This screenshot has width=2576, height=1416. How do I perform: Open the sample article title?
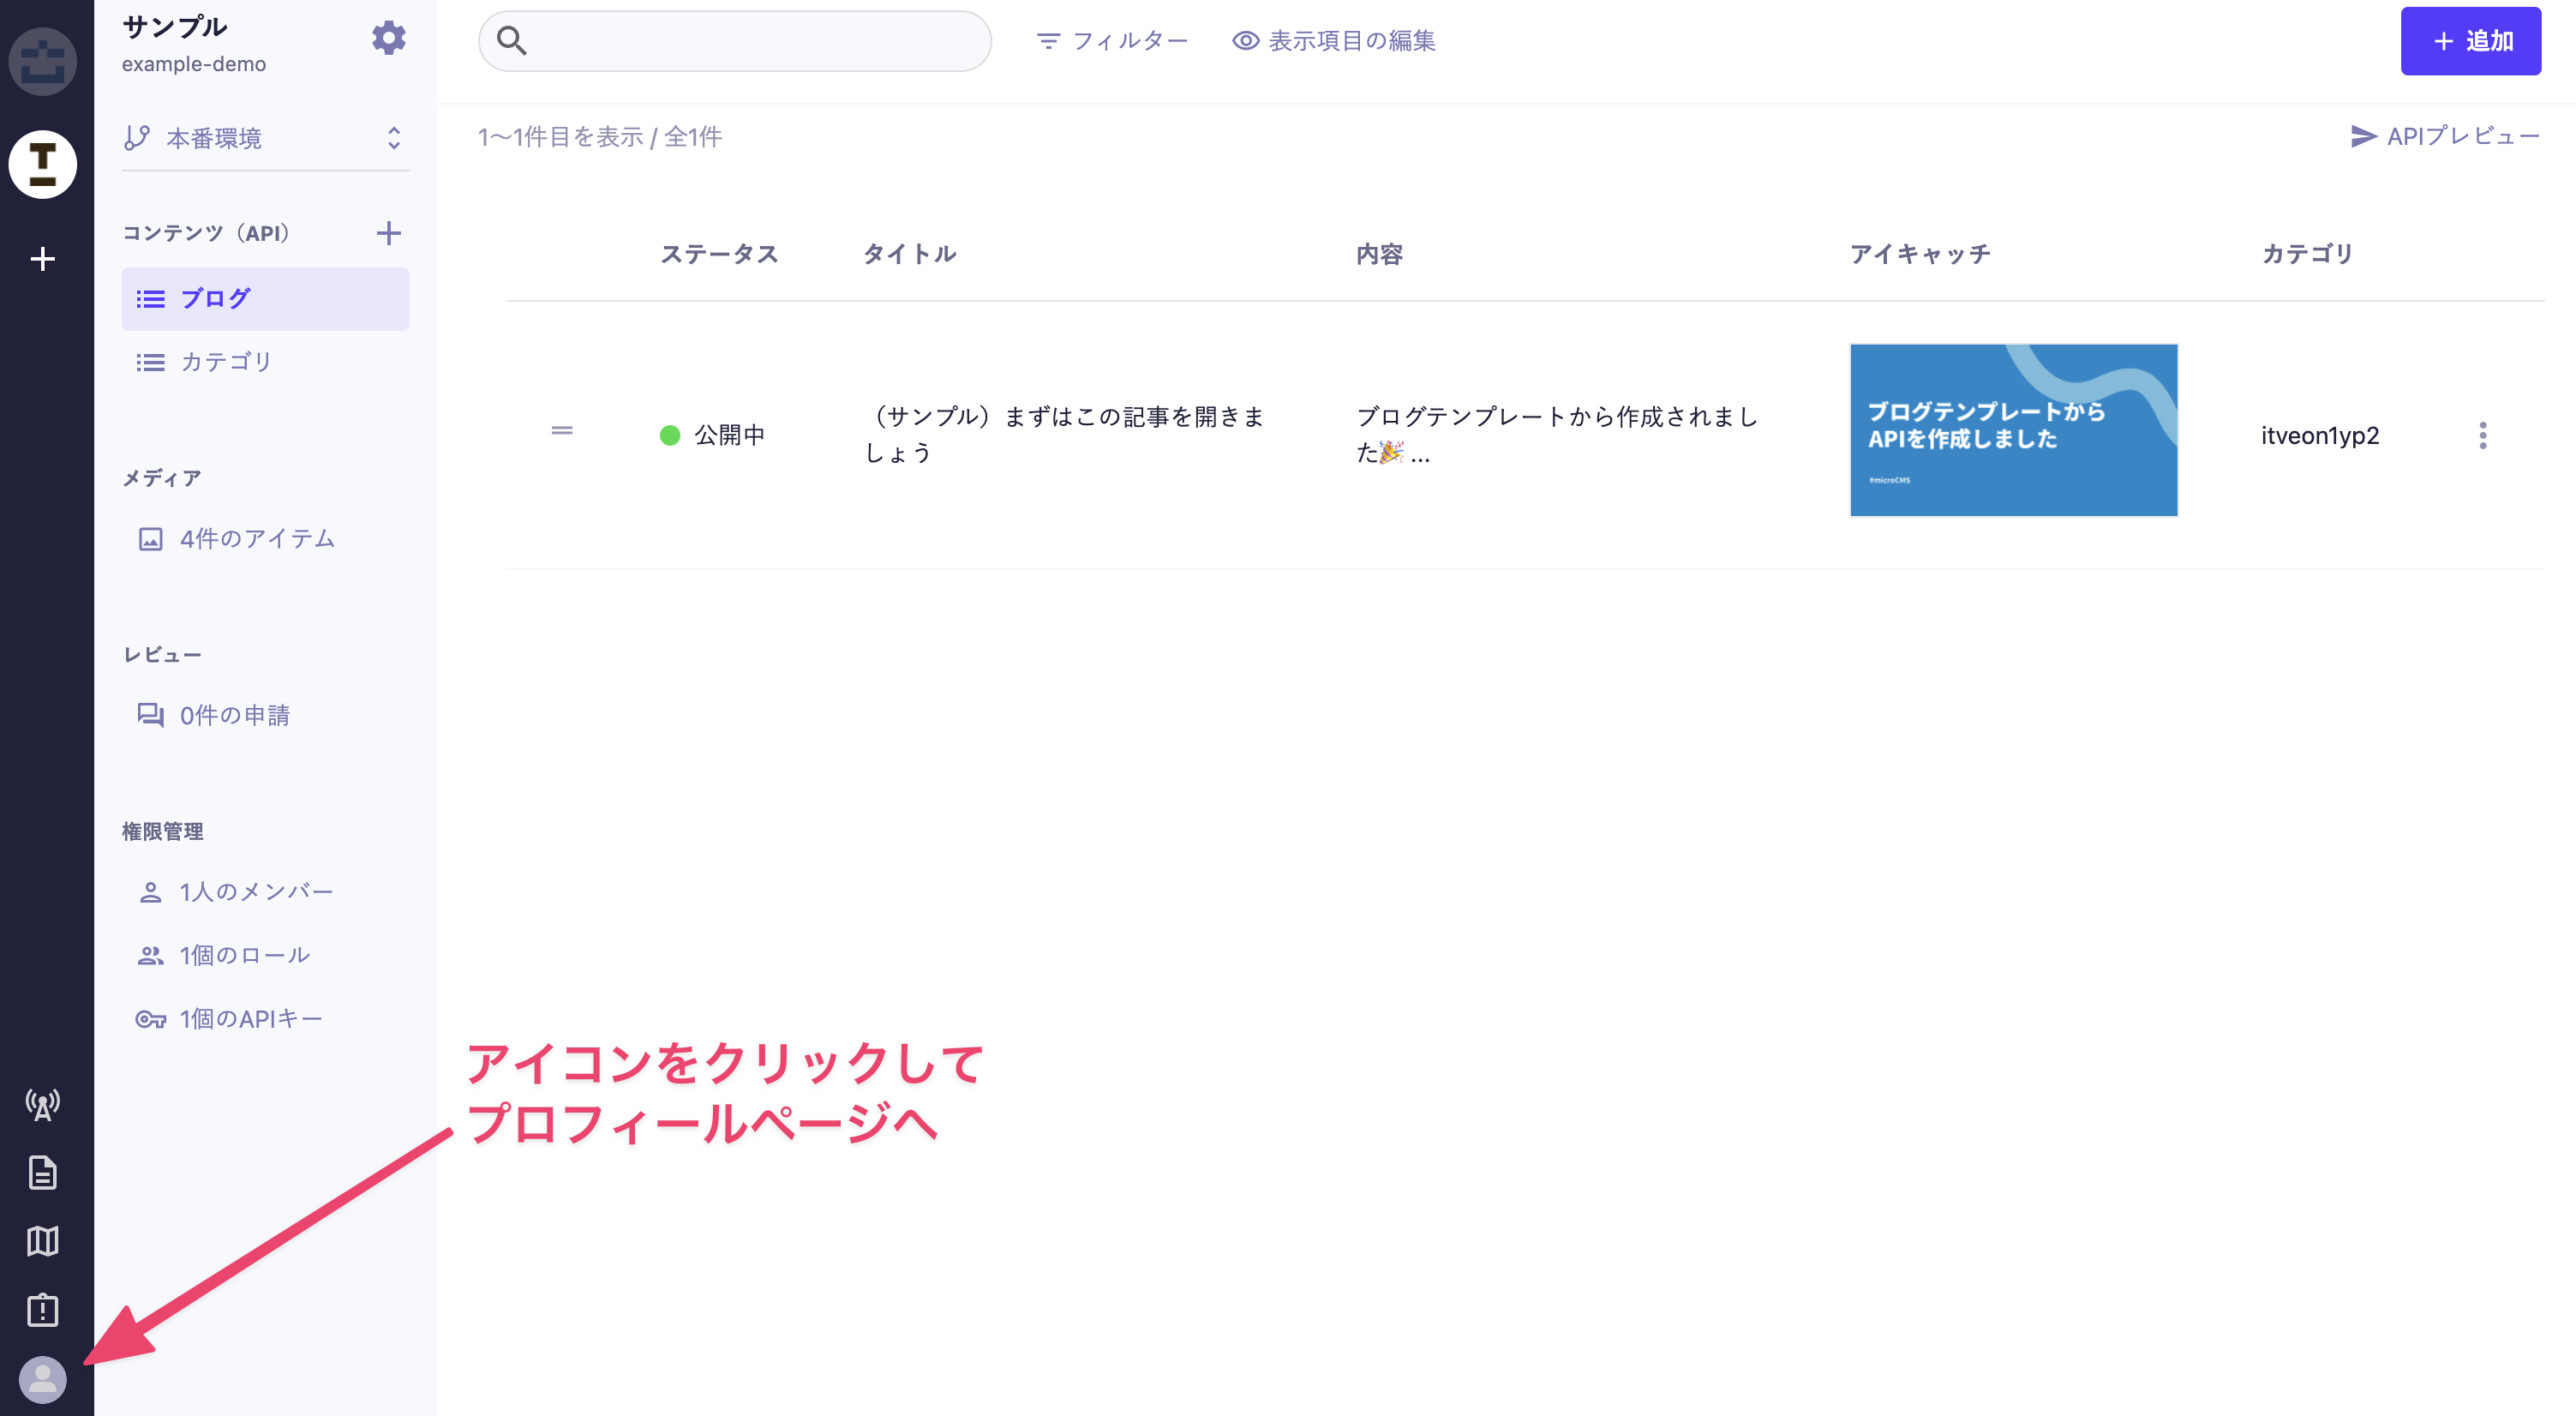1064,434
